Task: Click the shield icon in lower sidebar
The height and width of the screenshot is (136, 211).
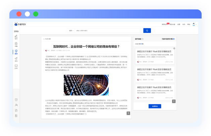Action: [x=16, y=110]
